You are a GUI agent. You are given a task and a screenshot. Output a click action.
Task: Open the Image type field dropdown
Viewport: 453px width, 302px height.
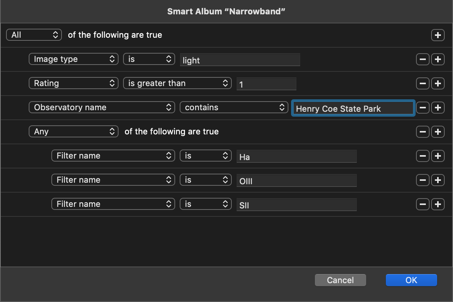click(73, 59)
